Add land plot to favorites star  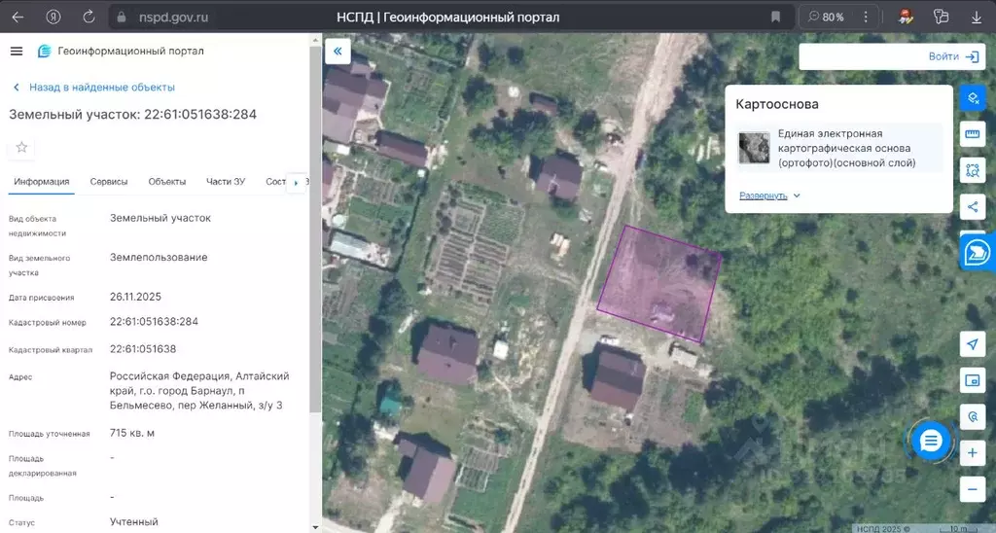21,147
